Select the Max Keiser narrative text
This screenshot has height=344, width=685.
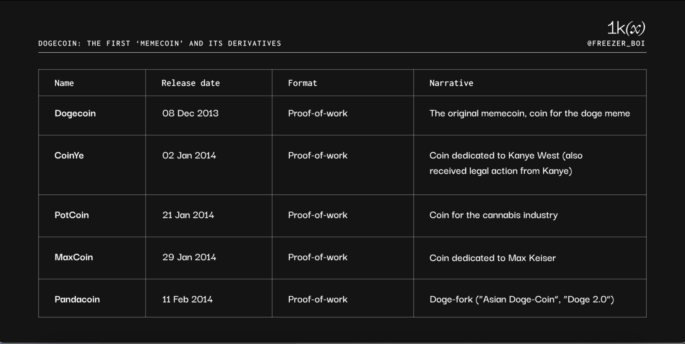[x=492, y=258]
